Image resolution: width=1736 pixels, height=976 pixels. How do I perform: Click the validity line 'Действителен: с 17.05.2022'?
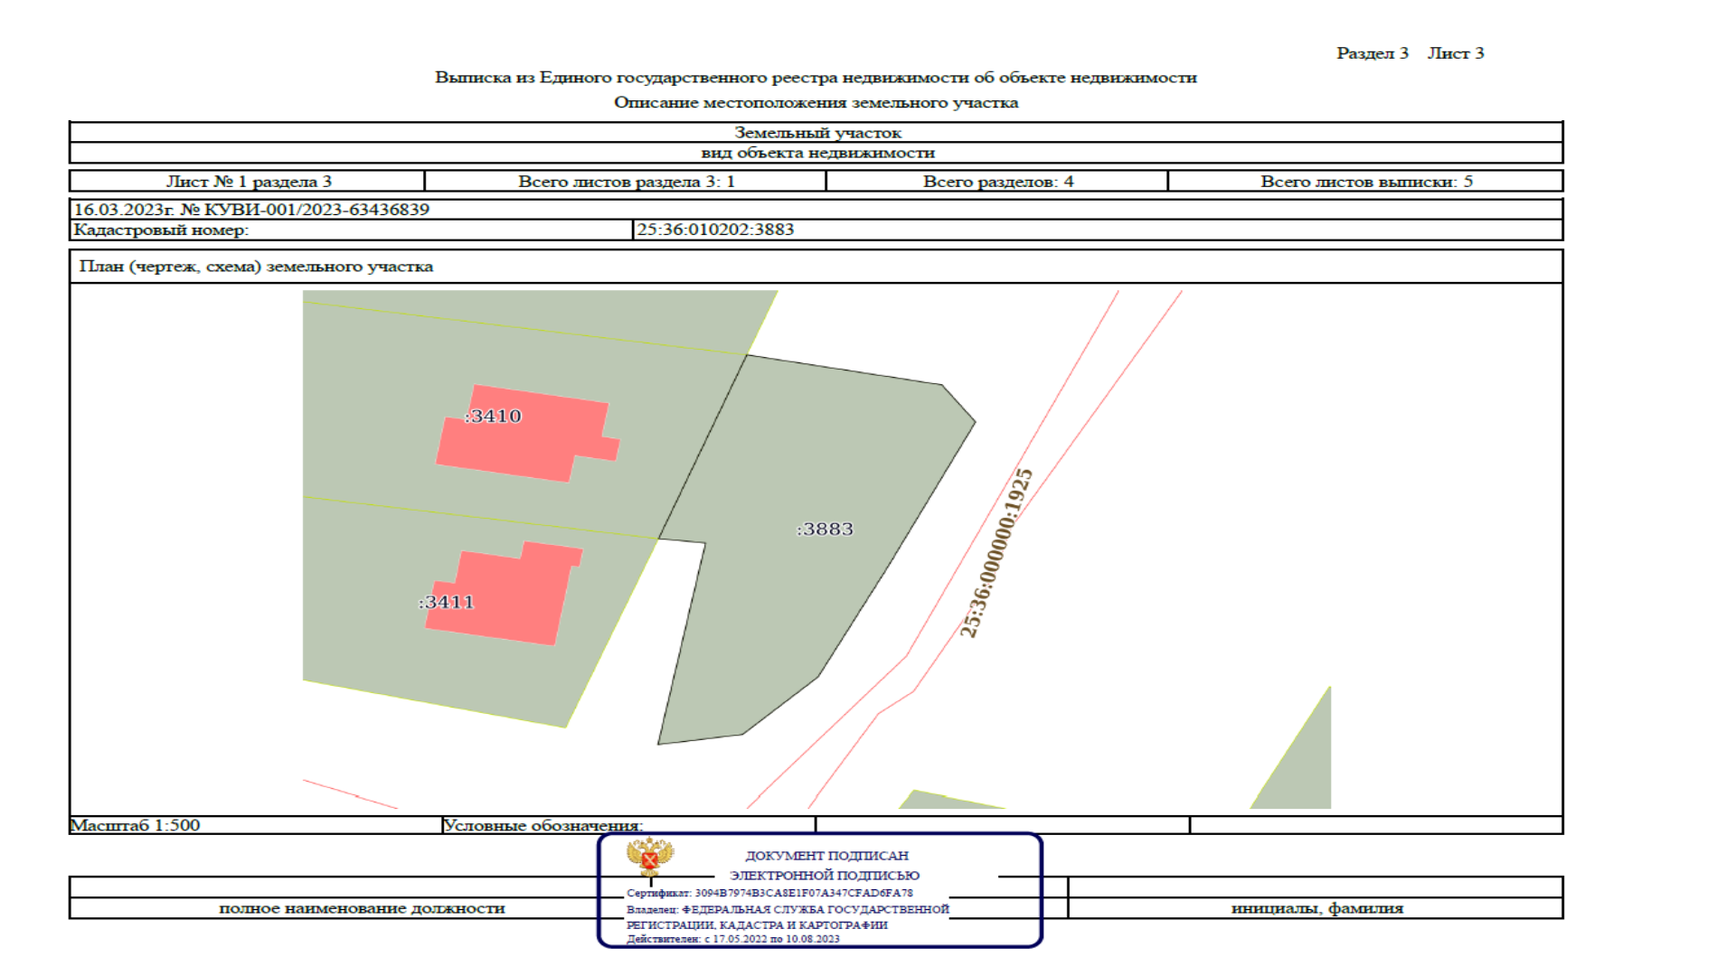733,939
